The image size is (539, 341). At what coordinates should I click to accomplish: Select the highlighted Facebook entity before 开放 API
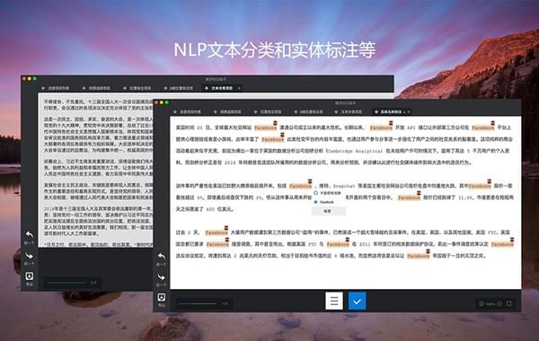(381, 127)
